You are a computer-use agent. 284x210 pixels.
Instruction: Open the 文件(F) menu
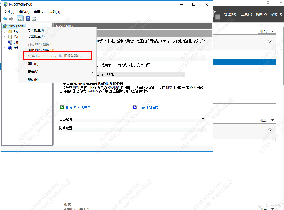9,12
